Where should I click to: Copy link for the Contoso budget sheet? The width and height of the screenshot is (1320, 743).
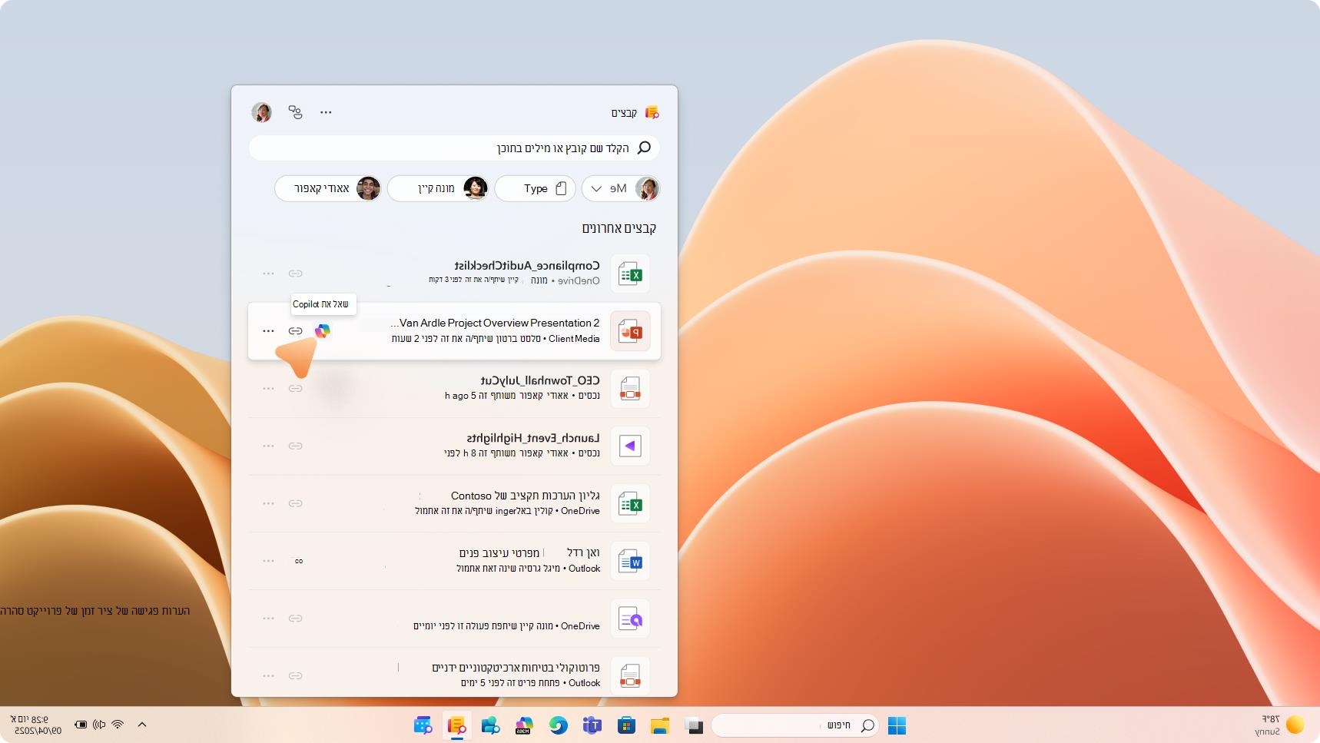[x=295, y=503]
